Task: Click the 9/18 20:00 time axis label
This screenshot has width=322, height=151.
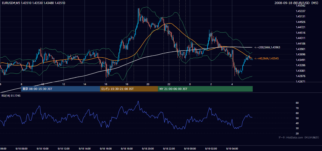Action: [x=148, y=148]
